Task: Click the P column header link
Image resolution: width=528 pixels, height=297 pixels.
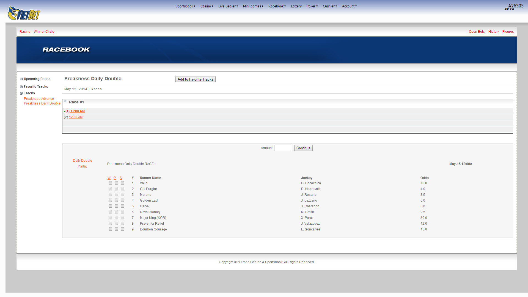Action: click(x=115, y=178)
